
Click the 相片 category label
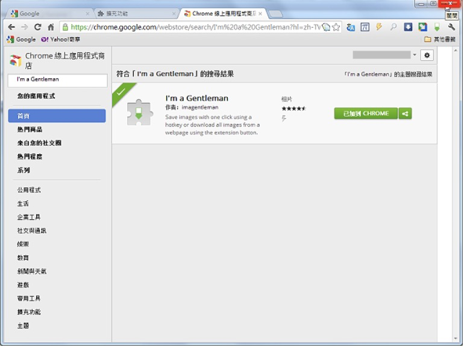pos(286,99)
